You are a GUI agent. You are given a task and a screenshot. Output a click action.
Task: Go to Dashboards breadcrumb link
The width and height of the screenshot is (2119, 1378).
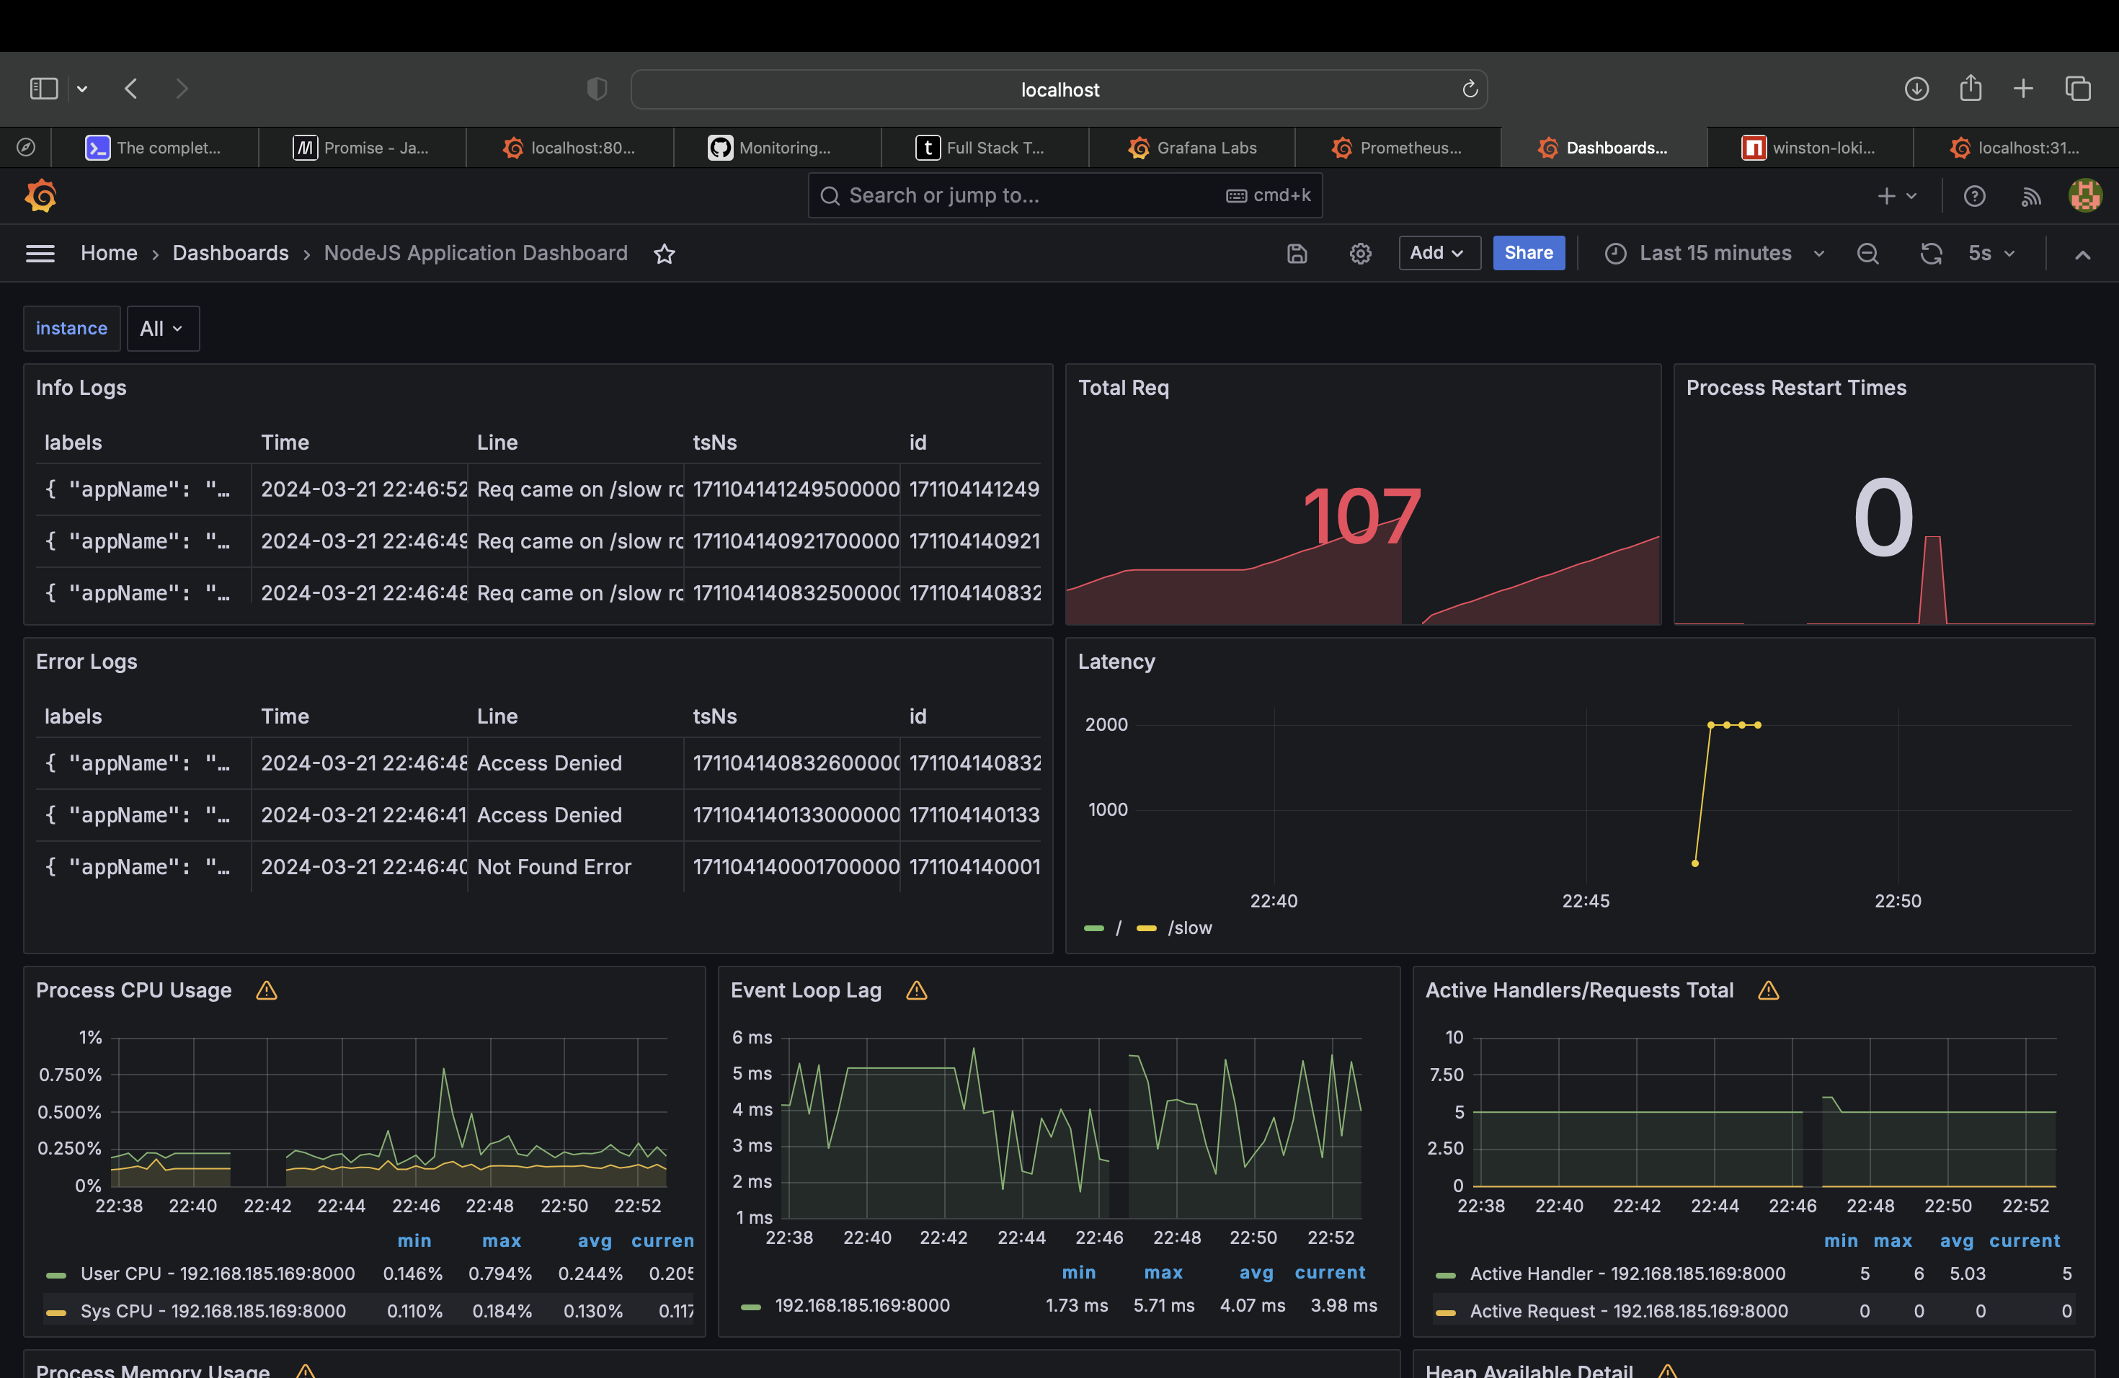coord(231,253)
